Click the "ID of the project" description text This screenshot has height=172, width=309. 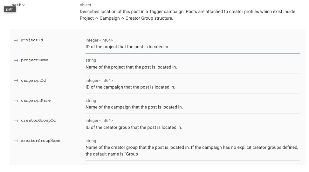coord(127,47)
